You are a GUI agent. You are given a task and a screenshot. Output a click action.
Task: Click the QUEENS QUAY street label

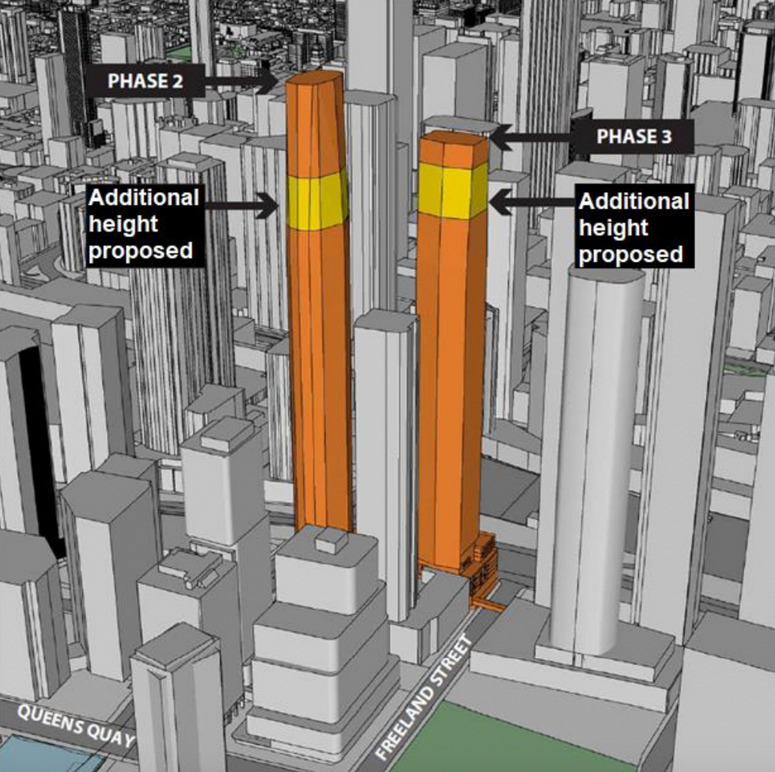pos(76,726)
